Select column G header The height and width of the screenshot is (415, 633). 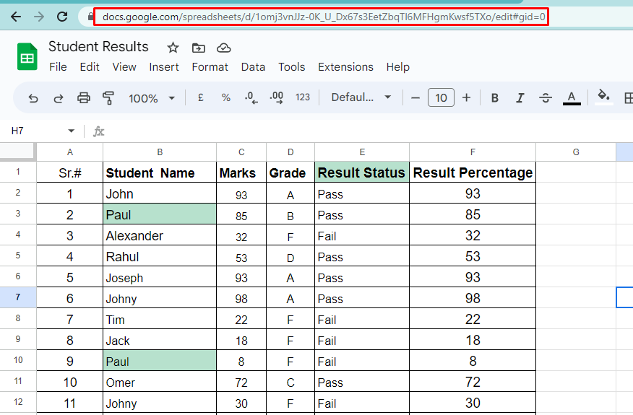576,152
